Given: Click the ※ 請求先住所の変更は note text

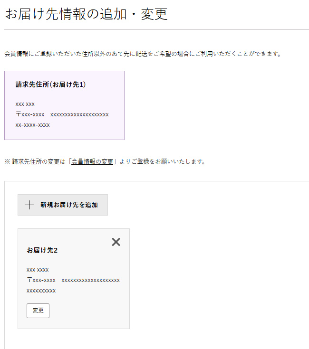Looking at the screenshot, I should [x=38, y=161].
